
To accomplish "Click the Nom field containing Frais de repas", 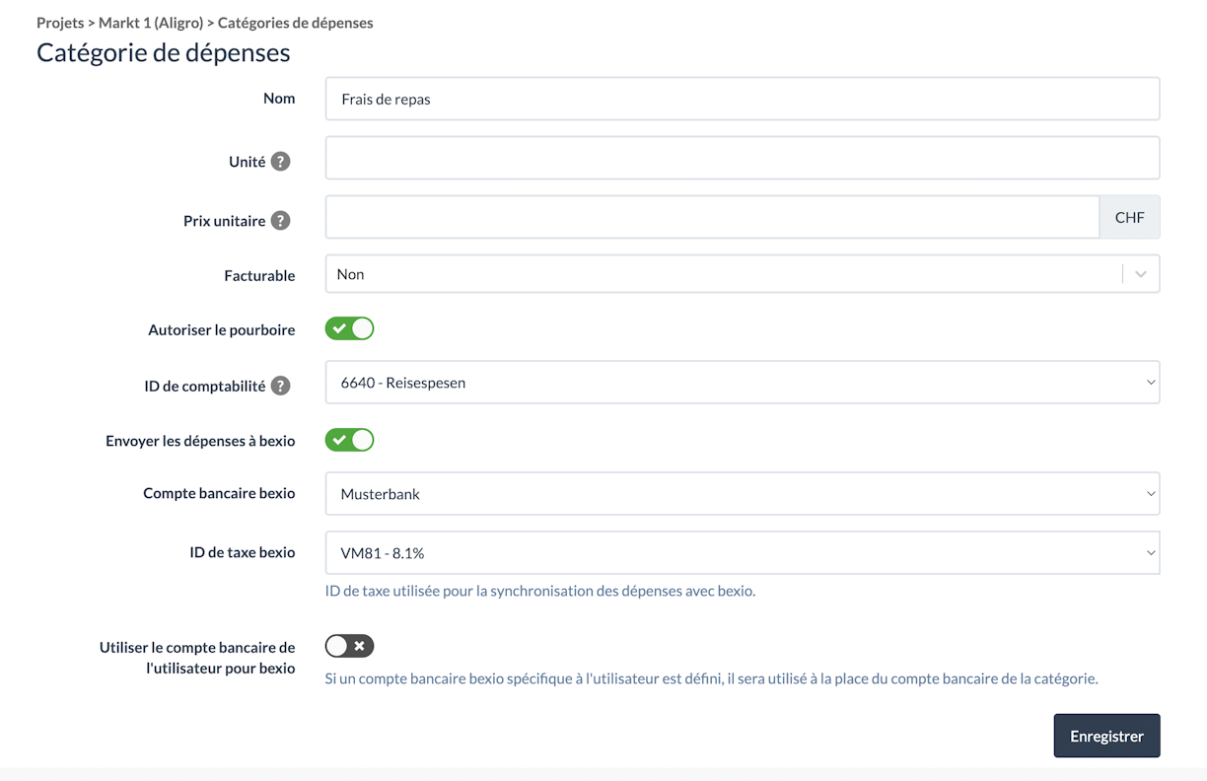I will click(x=743, y=99).
